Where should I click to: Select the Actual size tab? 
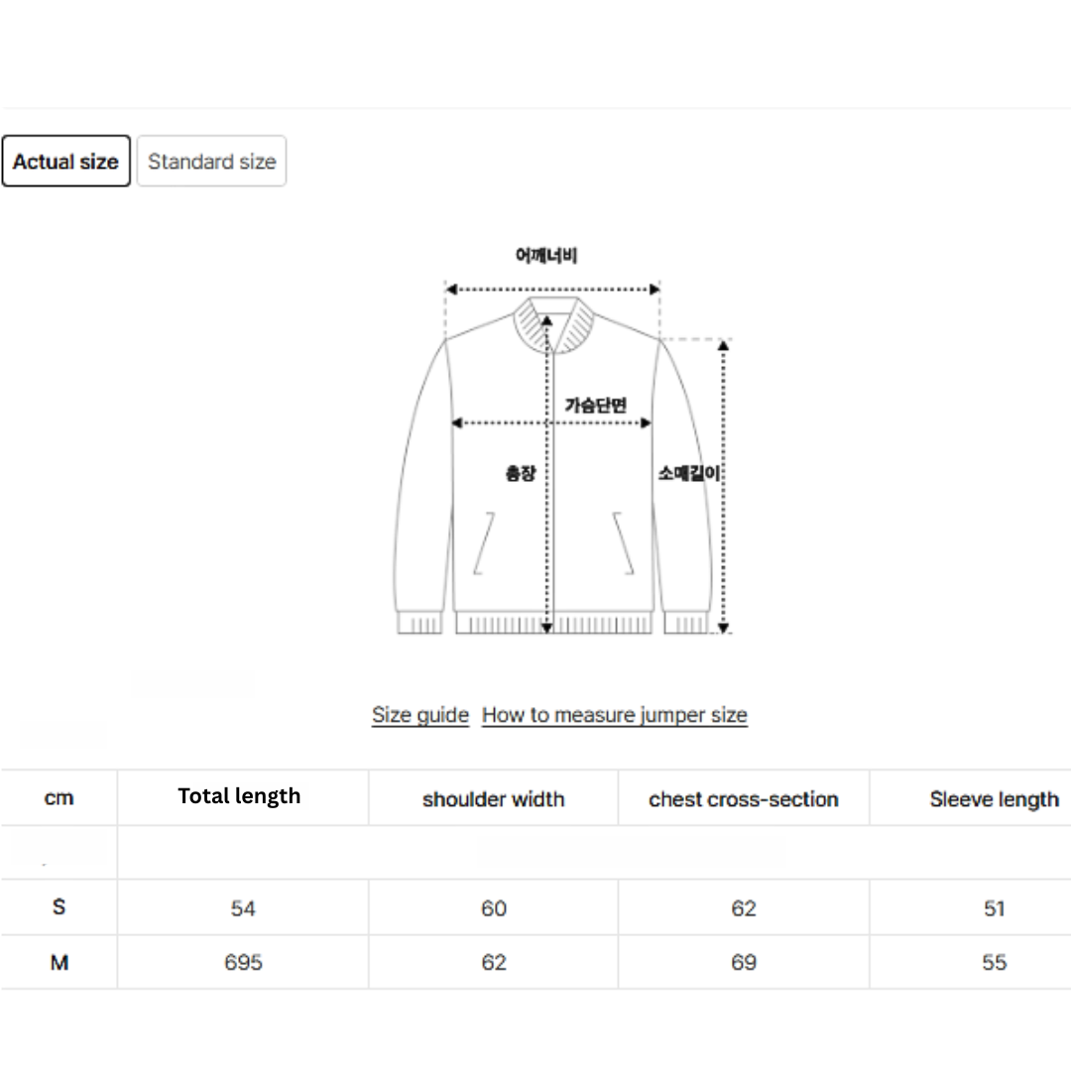point(65,162)
